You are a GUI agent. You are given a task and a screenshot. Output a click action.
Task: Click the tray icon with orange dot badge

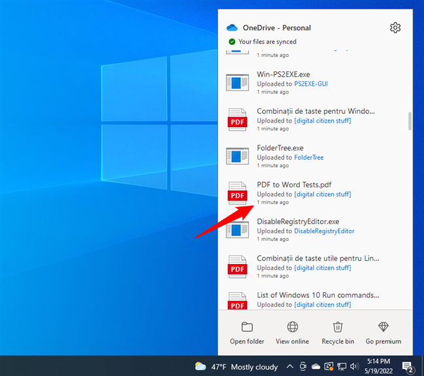click(329, 367)
